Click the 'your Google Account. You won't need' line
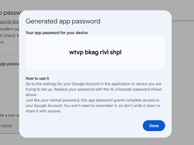 pos(70,106)
